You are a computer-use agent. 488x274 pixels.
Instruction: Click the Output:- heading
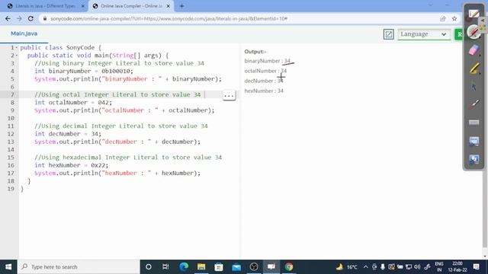pyautogui.click(x=255, y=52)
